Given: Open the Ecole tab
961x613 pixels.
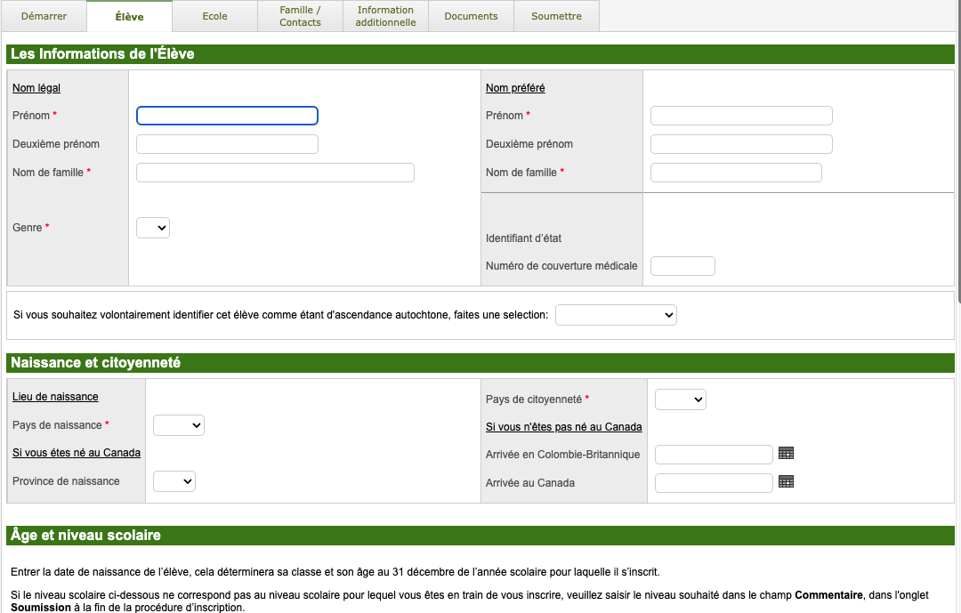Looking at the screenshot, I should click(214, 16).
